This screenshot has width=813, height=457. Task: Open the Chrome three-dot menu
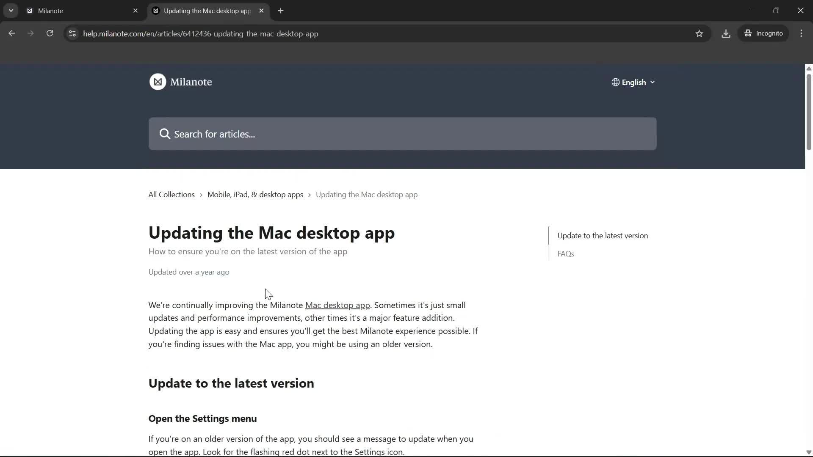(x=801, y=33)
